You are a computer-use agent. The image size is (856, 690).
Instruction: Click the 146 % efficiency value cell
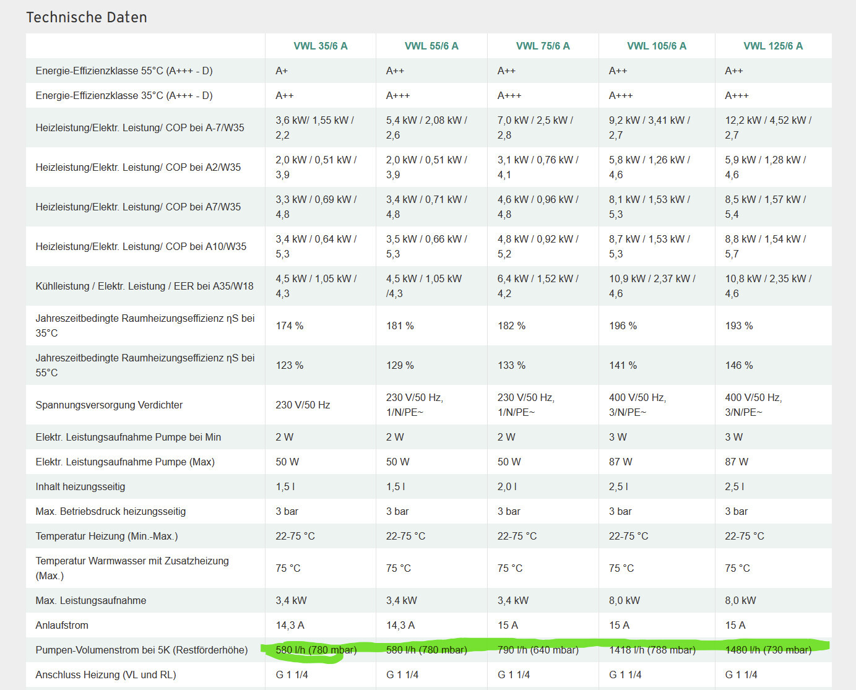(x=739, y=365)
